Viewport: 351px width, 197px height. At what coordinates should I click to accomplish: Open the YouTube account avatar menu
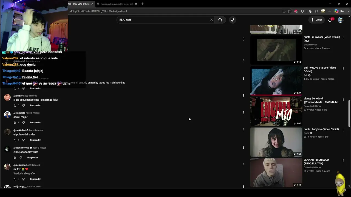[x=340, y=20]
